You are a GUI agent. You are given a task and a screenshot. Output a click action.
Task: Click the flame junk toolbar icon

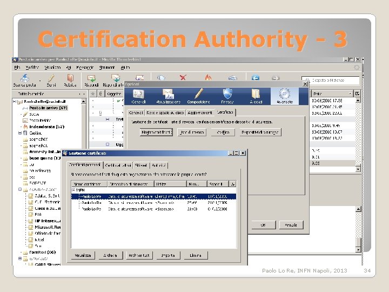208,77
